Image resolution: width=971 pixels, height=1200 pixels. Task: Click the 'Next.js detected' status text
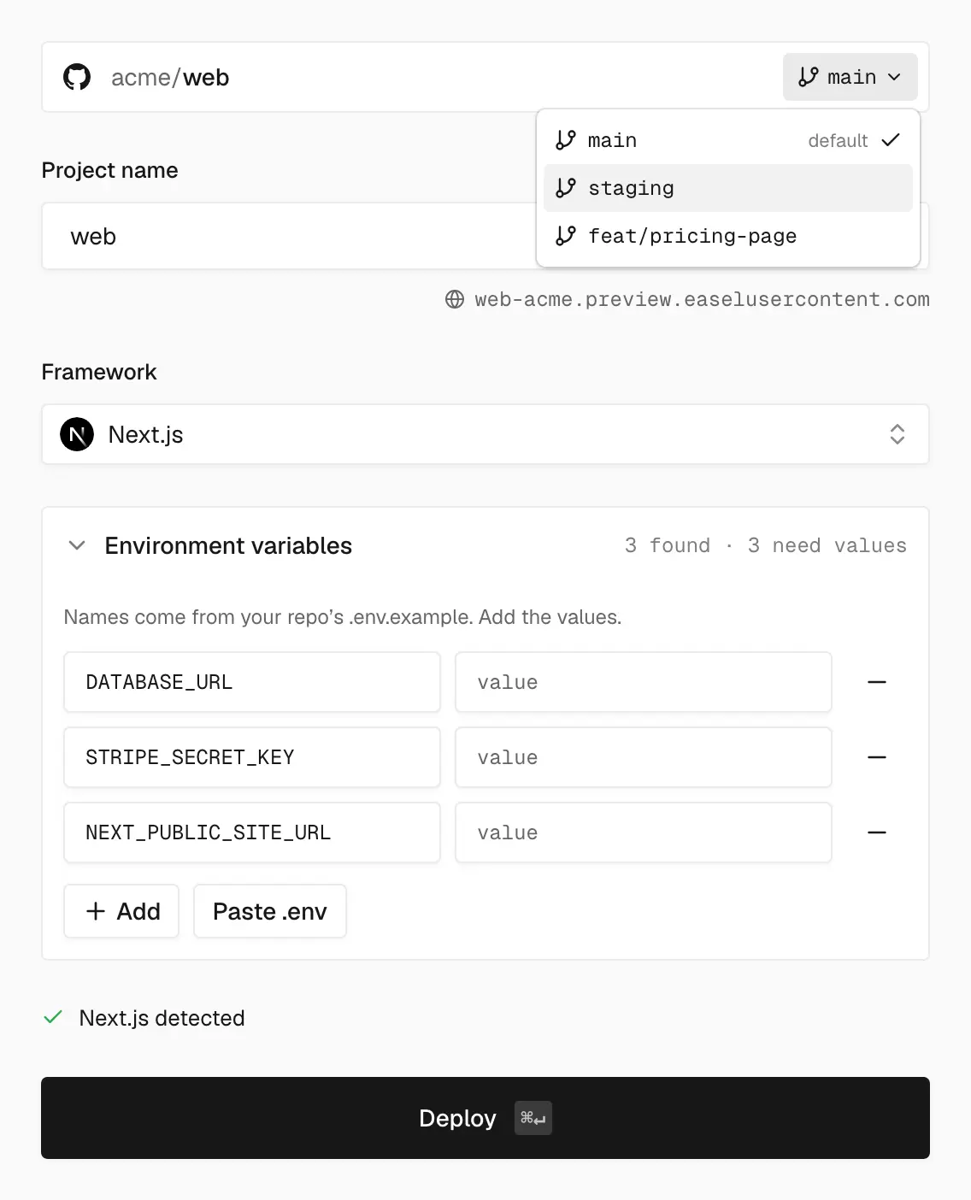coord(162,1018)
